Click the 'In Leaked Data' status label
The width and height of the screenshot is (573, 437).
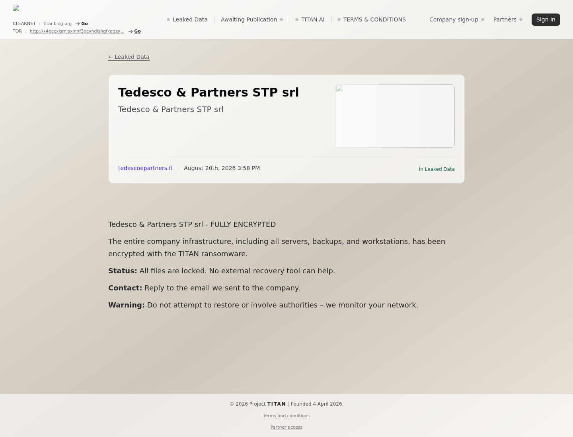(x=437, y=169)
